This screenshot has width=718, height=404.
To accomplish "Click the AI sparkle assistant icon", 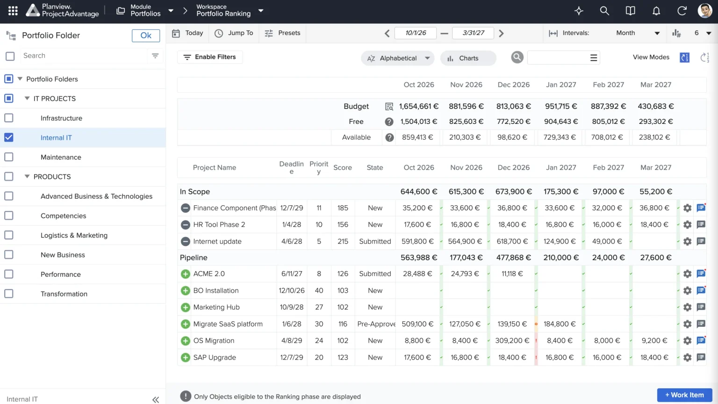I will (579, 11).
